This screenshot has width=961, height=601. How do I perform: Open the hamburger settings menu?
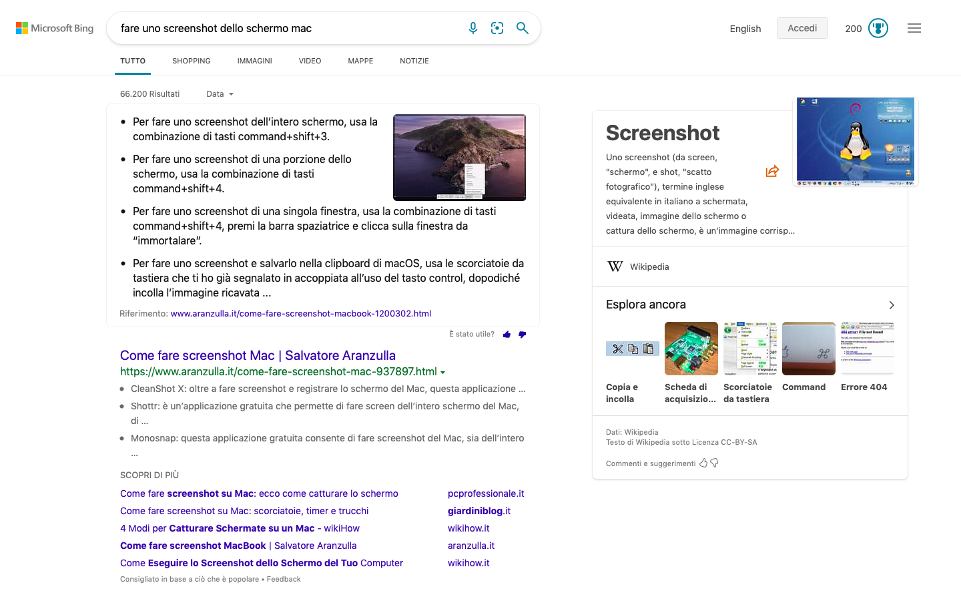pyautogui.click(x=914, y=28)
